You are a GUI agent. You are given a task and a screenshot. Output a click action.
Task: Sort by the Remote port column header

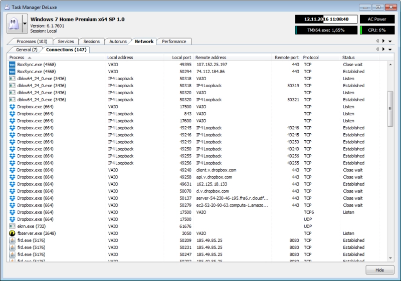click(x=286, y=58)
